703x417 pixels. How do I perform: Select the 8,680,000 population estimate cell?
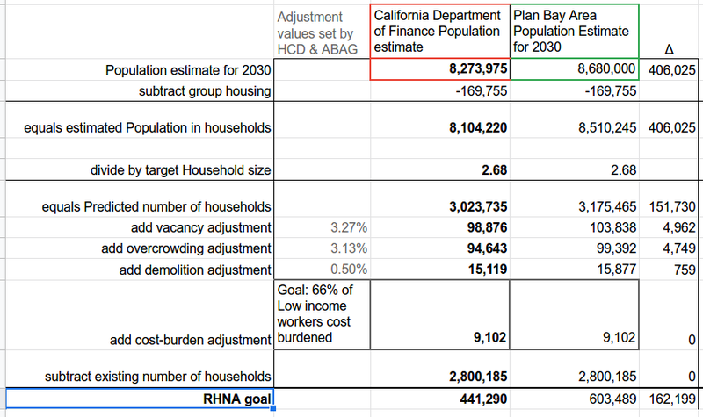coord(574,69)
